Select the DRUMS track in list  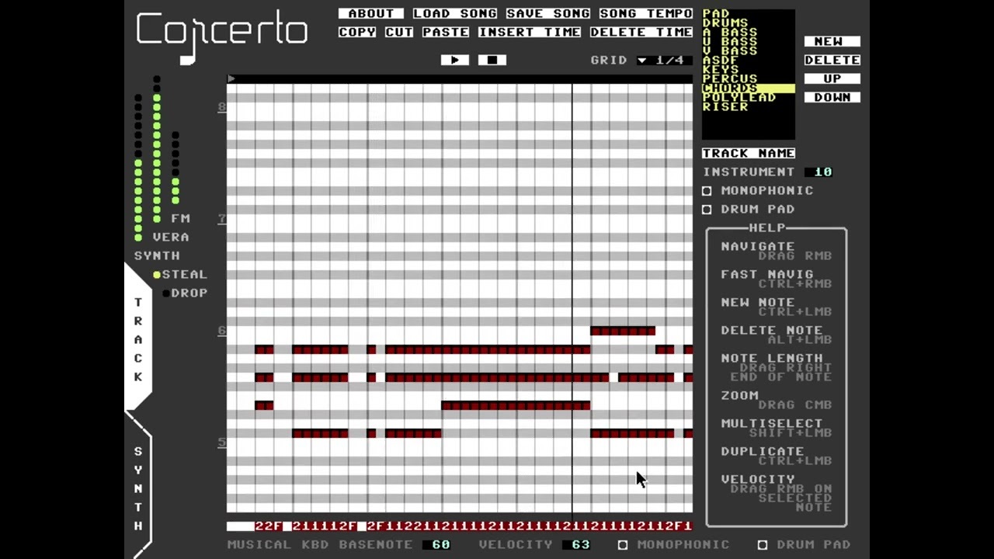tap(749, 23)
